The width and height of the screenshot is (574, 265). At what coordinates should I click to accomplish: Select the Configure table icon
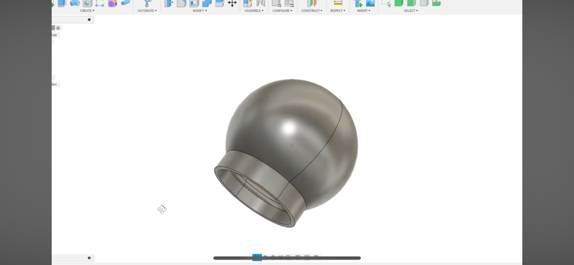pos(289,3)
